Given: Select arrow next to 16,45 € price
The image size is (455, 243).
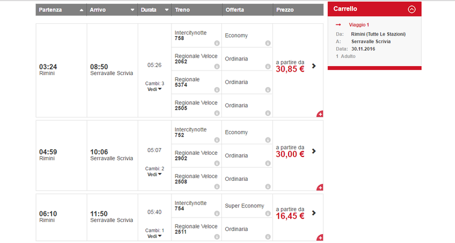Looking at the screenshot, I should (x=314, y=212).
